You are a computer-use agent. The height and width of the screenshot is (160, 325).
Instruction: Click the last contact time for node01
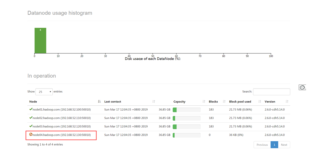[x=126, y=109]
